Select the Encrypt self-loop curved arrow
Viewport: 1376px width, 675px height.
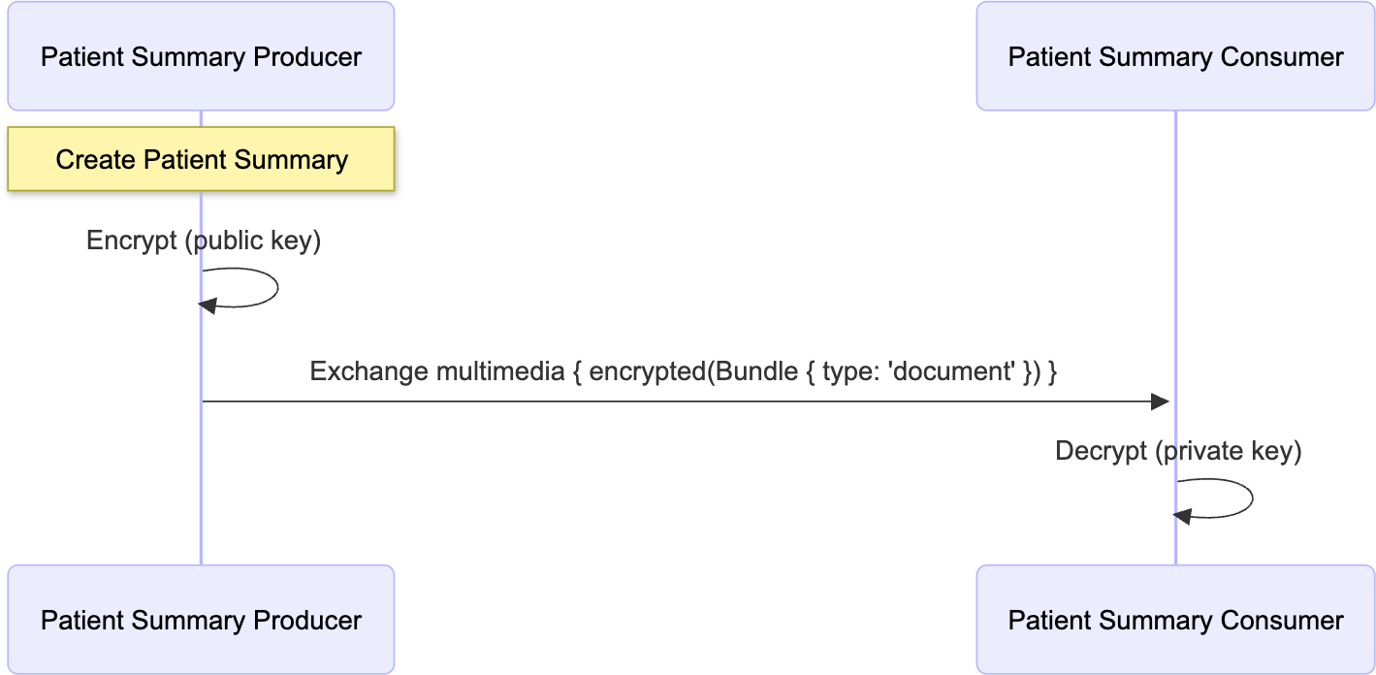pos(276,288)
